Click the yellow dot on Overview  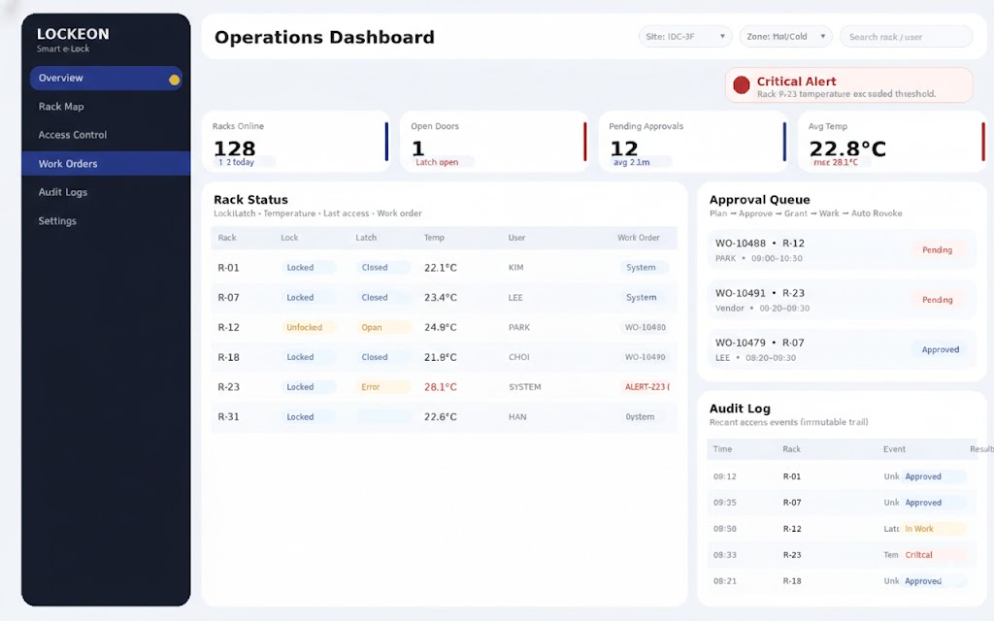pyautogui.click(x=175, y=80)
